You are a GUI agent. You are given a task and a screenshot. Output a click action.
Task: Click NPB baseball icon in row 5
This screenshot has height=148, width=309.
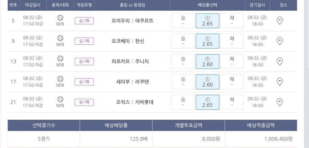tap(60, 18)
